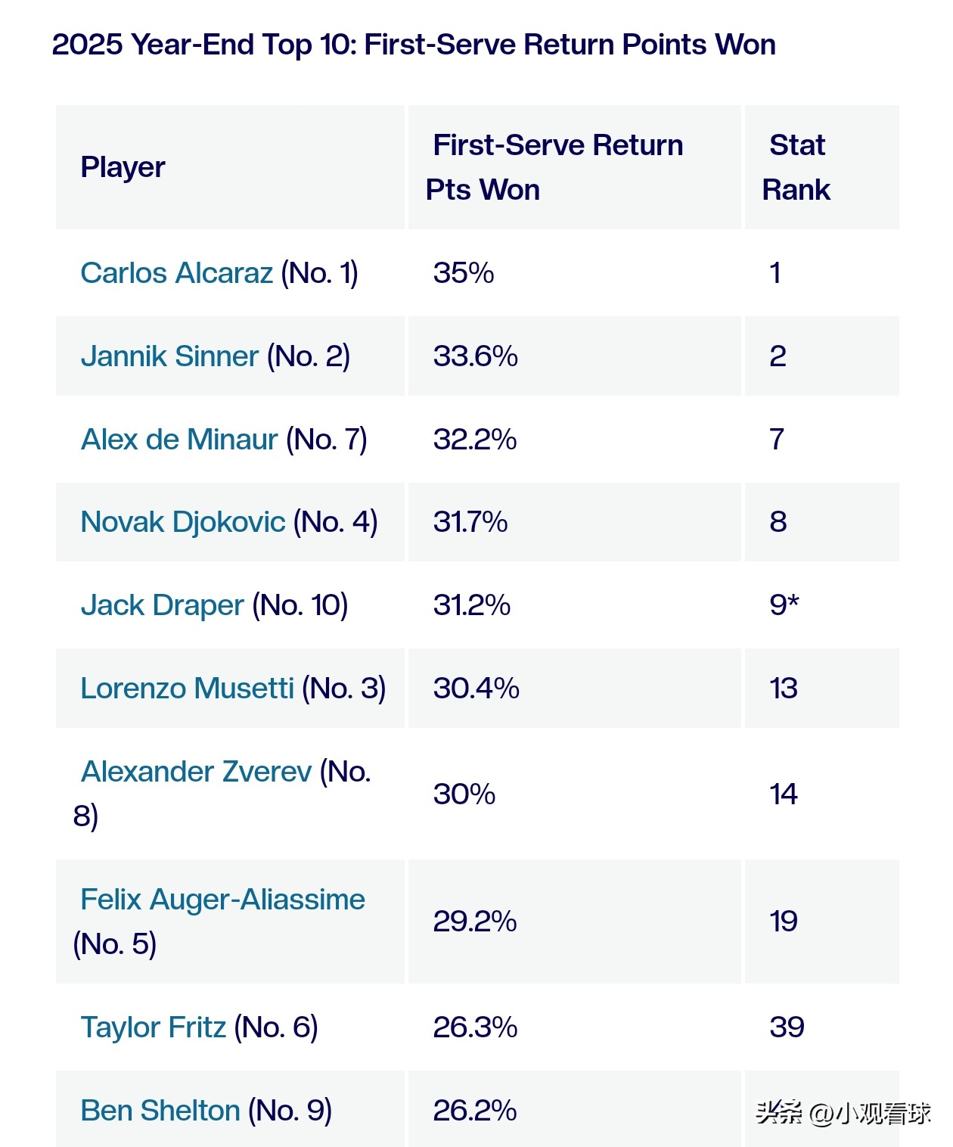The width and height of the screenshot is (953, 1147).
Task: Select Alcaraz's 35% value cell
Action: click(x=464, y=273)
